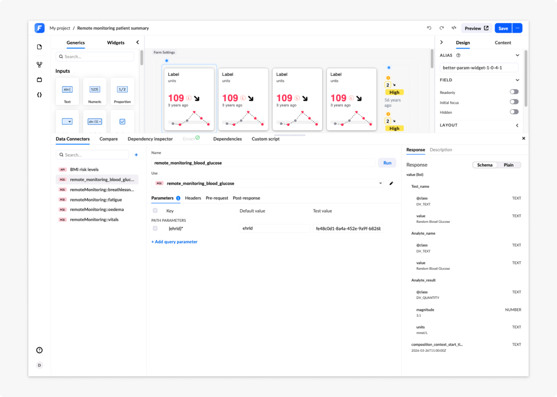Enable the Initial focus switch
This screenshot has width=557, height=397.
click(514, 102)
